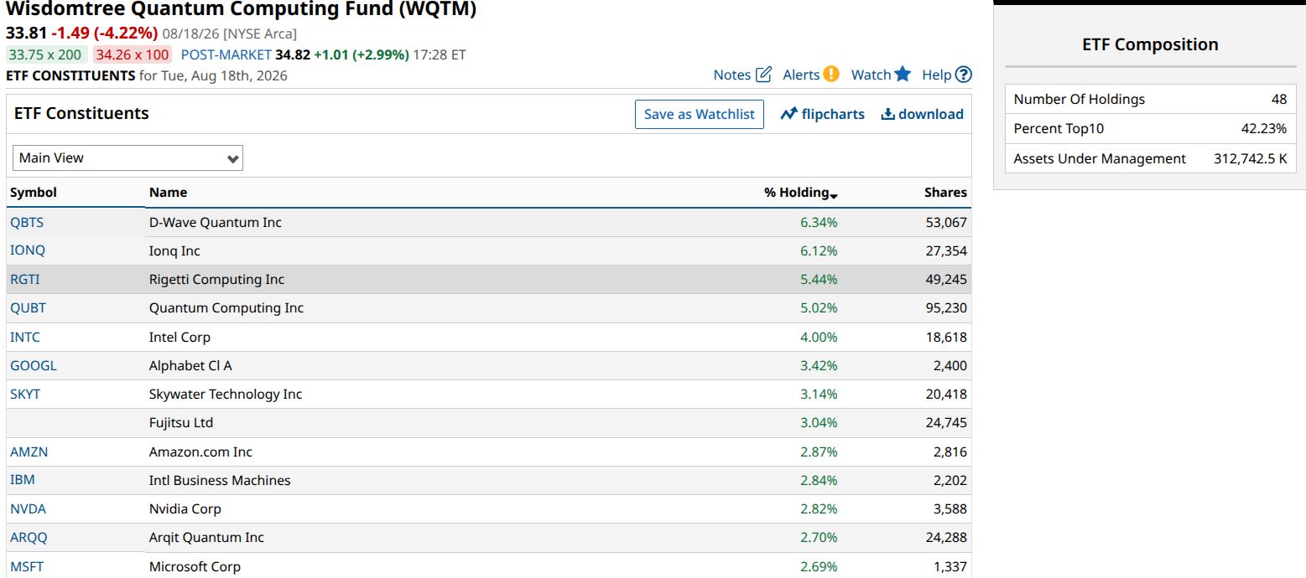The height and width of the screenshot is (578, 1306).
Task: Sort table by Shares column header
Action: pyautogui.click(x=945, y=192)
